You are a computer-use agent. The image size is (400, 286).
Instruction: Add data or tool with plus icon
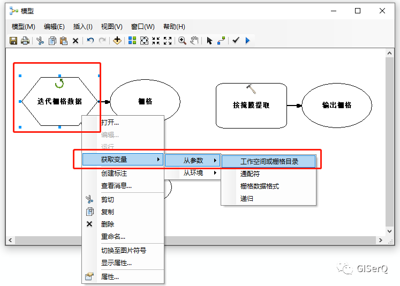click(x=117, y=41)
